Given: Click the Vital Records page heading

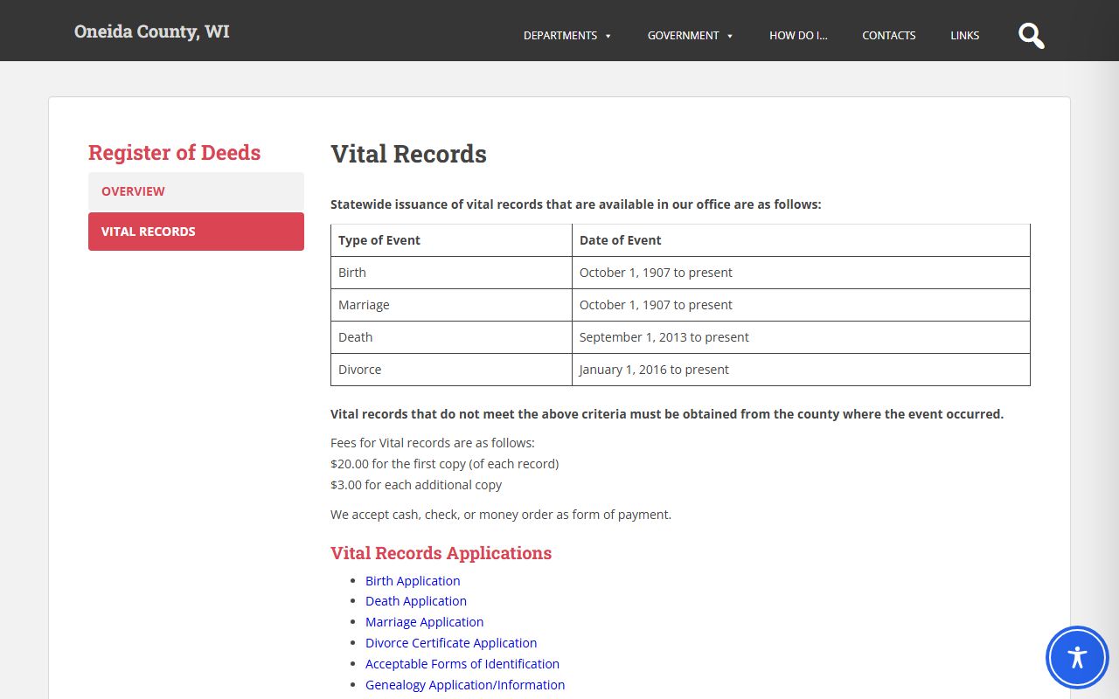Looking at the screenshot, I should (408, 154).
